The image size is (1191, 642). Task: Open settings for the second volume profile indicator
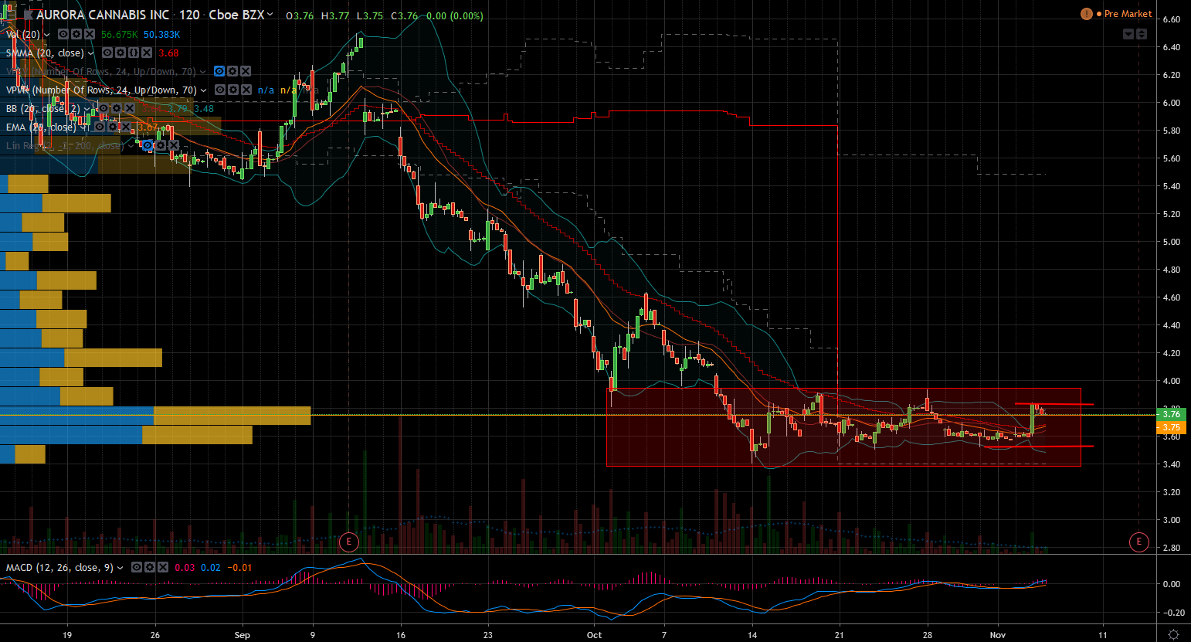tap(232, 90)
